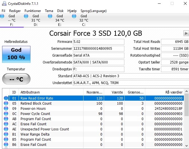189x149 pixels.
Task: Switch to the E: drive at 34 °C
Action: pos(60,20)
